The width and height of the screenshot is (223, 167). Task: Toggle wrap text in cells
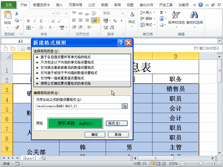(94, 13)
